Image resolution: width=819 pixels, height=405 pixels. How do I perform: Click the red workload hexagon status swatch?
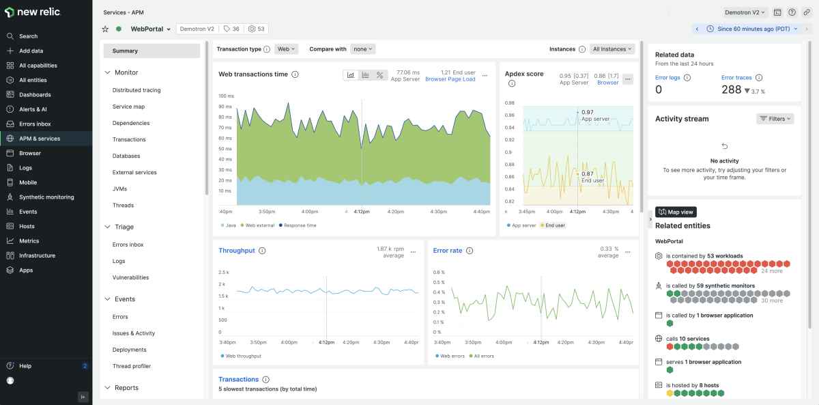coord(670,264)
